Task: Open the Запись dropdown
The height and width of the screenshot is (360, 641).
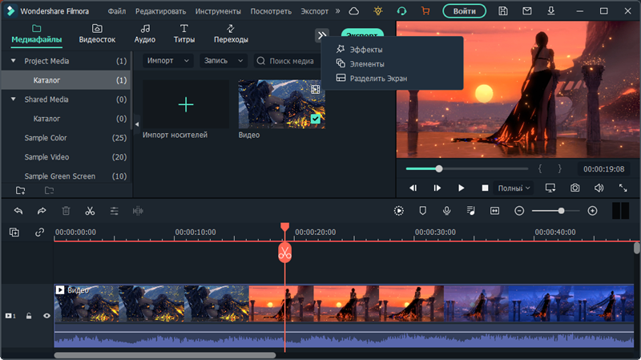Action: coord(224,61)
